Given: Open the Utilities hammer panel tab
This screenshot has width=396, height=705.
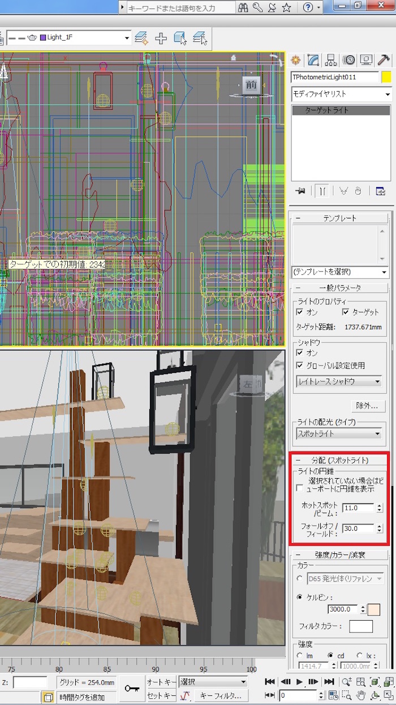Looking at the screenshot, I should (x=384, y=60).
